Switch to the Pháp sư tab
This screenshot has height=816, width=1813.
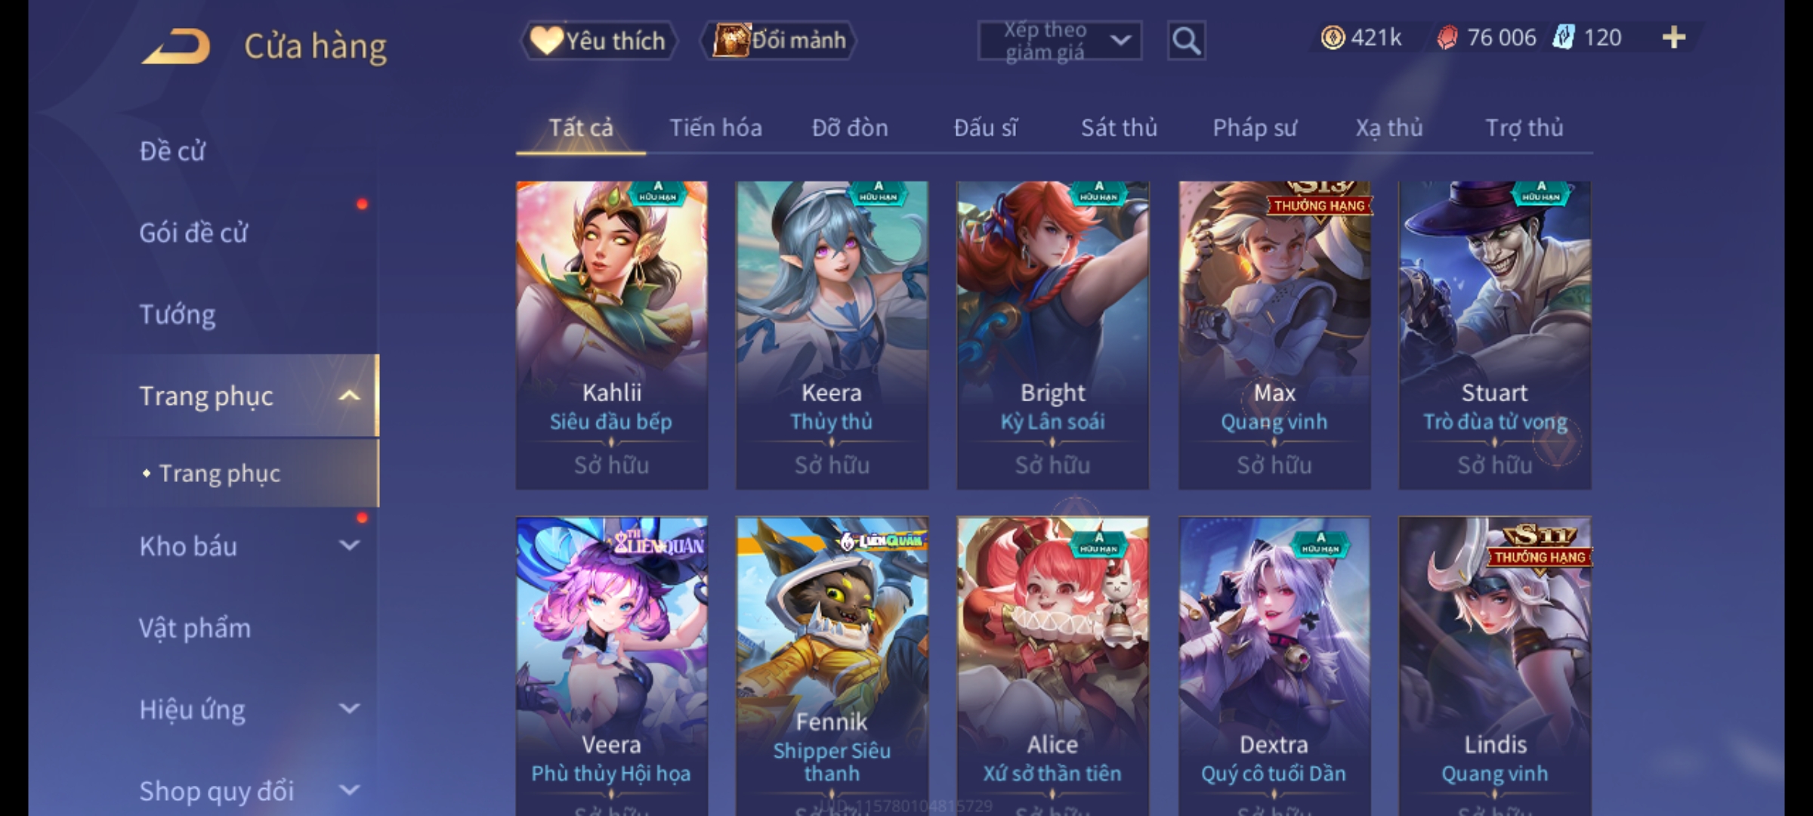pos(1255,128)
